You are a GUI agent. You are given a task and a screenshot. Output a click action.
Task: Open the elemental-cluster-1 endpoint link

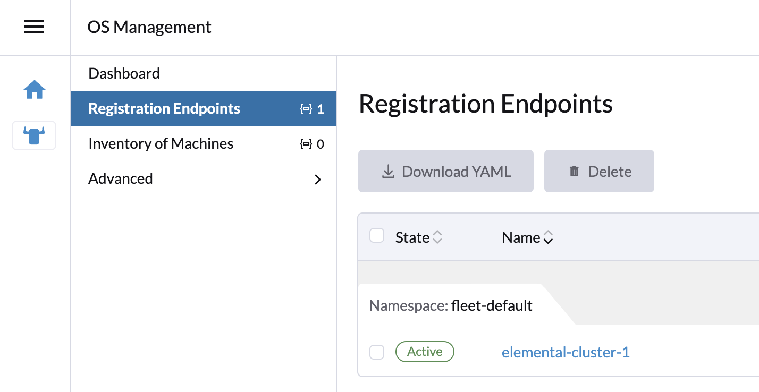tap(566, 352)
